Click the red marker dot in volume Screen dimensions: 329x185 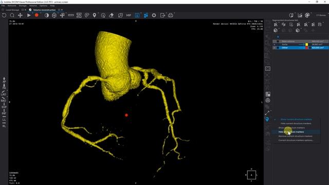pos(126,115)
